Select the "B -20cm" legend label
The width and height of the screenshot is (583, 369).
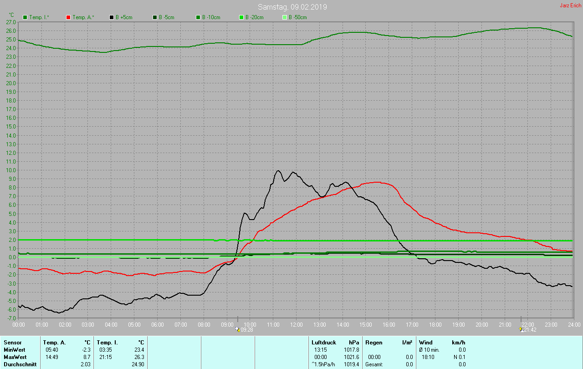click(255, 17)
